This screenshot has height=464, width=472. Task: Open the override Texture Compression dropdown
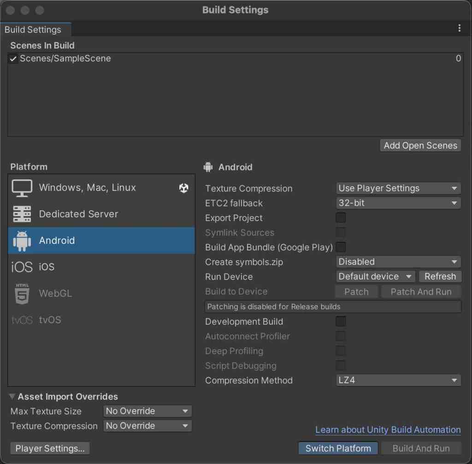coord(147,426)
